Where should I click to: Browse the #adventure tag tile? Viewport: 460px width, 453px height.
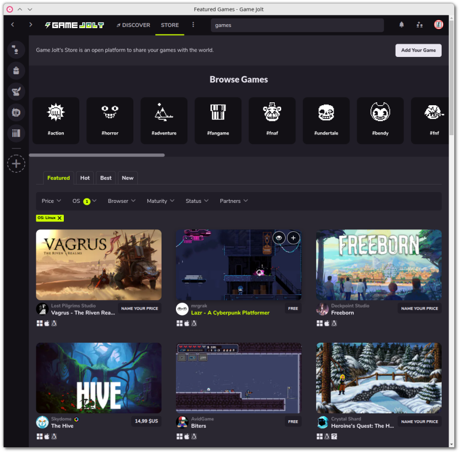tap(164, 121)
